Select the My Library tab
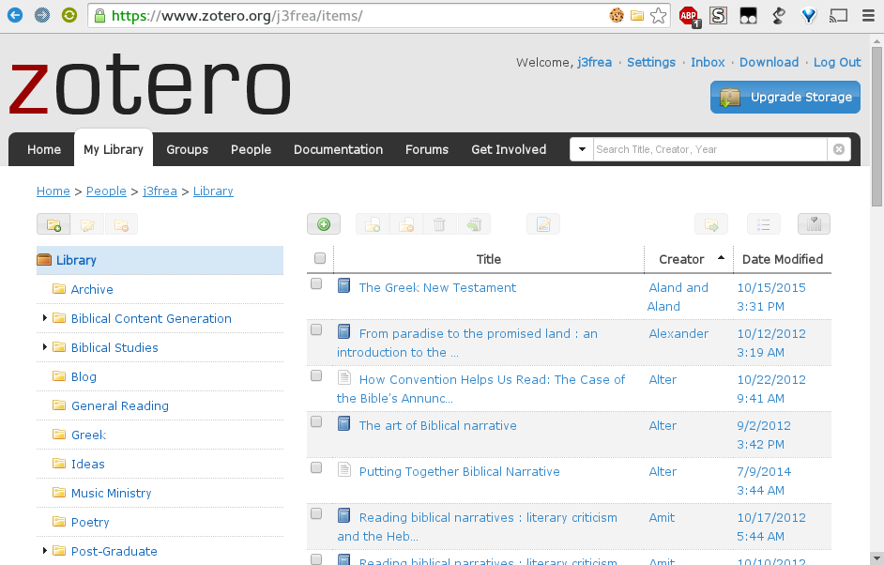884x565 pixels. pyautogui.click(x=114, y=149)
